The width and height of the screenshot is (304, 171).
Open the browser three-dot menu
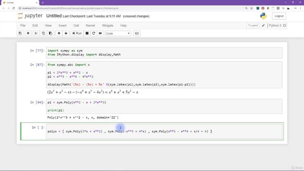point(301,8)
